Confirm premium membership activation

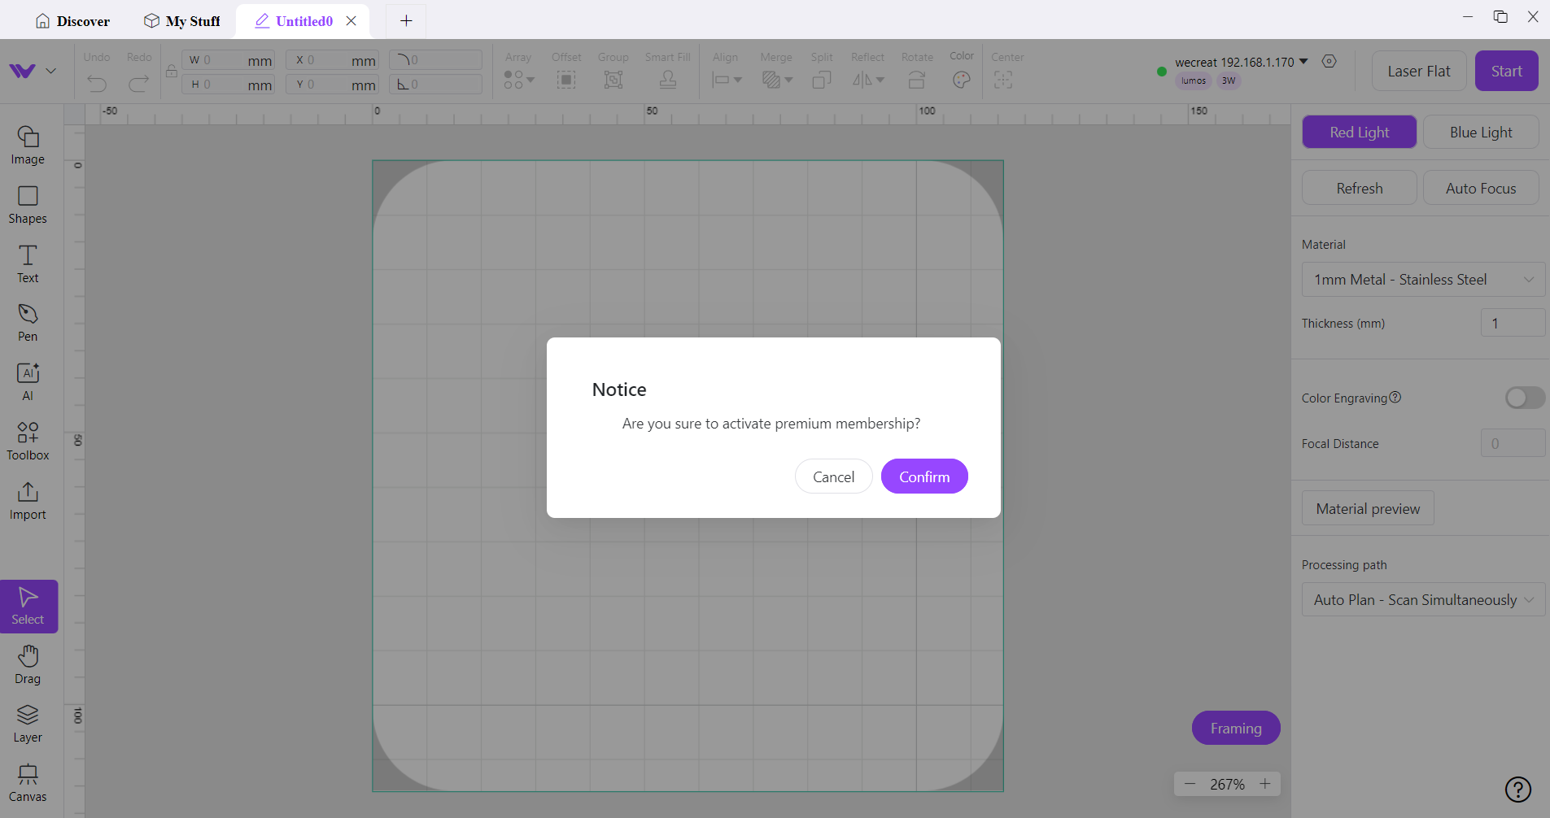(x=923, y=476)
